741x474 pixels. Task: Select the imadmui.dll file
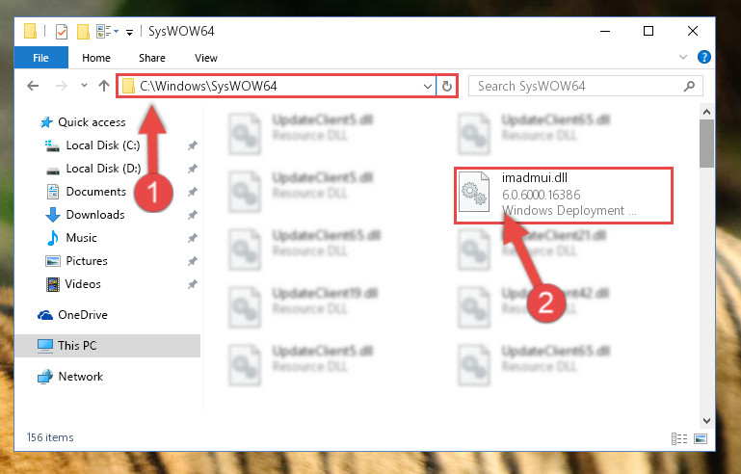click(564, 195)
